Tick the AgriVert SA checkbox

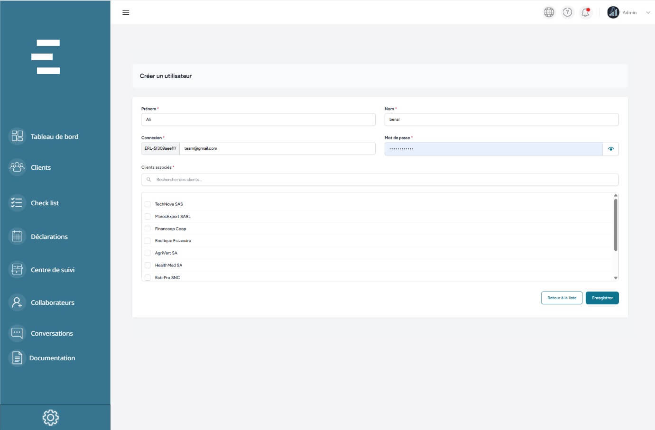(x=148, y=253)
